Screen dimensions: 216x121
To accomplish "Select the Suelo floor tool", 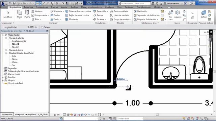I will (55, 19).
